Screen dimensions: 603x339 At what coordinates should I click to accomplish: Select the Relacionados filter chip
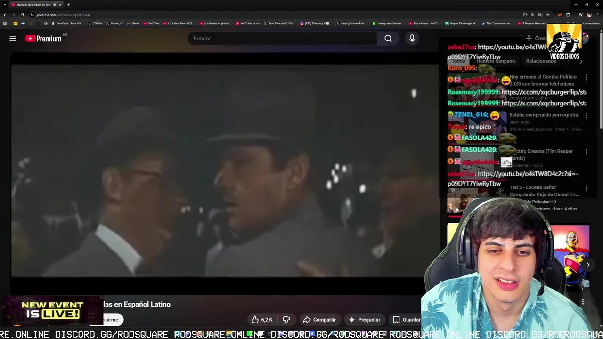541,61
